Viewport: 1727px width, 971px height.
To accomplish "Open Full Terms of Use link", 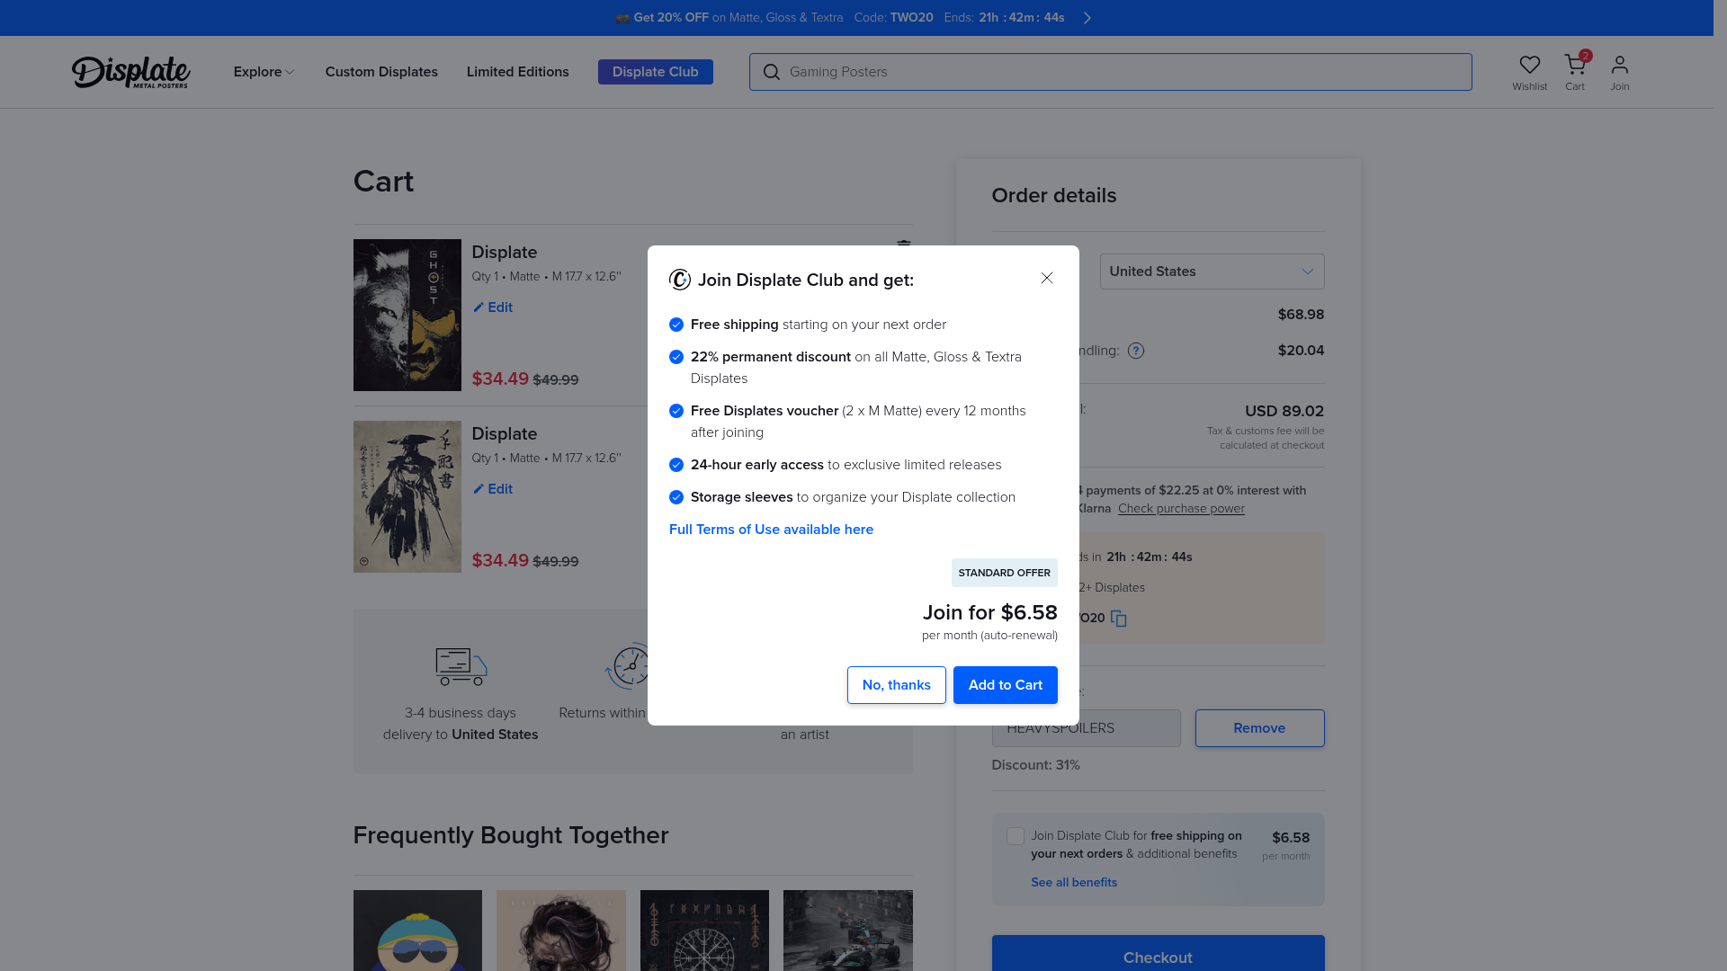I will click(771, 530).
